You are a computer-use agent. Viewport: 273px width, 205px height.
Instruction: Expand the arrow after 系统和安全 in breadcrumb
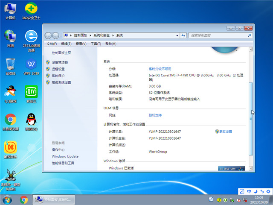pos(113,35)
